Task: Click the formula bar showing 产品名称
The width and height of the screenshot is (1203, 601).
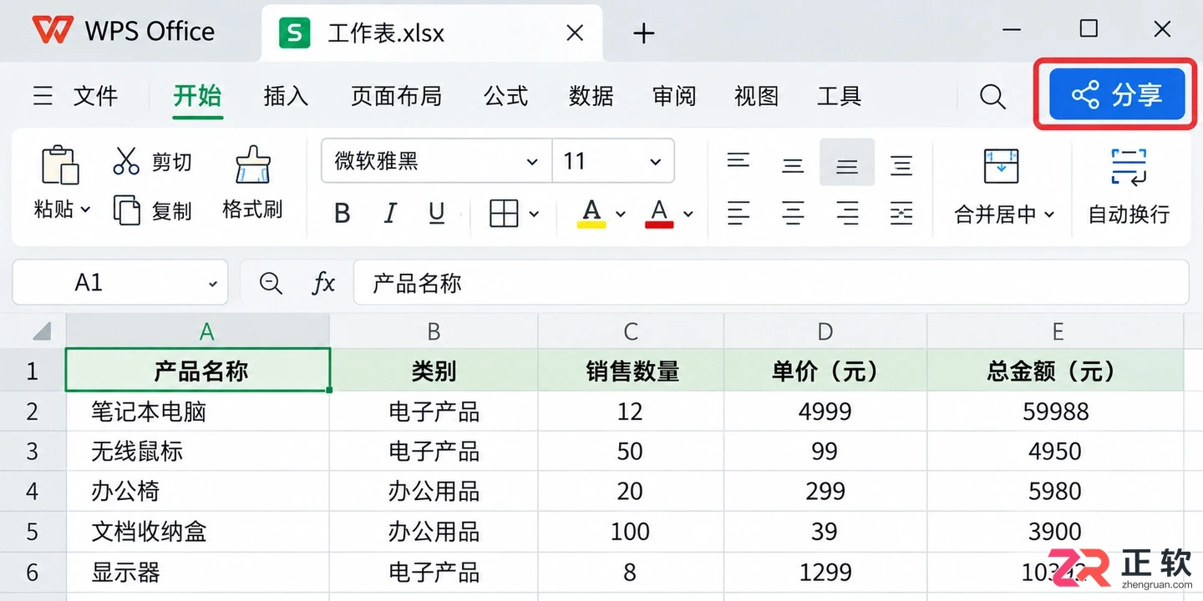Action: click(x=770, y=283)
